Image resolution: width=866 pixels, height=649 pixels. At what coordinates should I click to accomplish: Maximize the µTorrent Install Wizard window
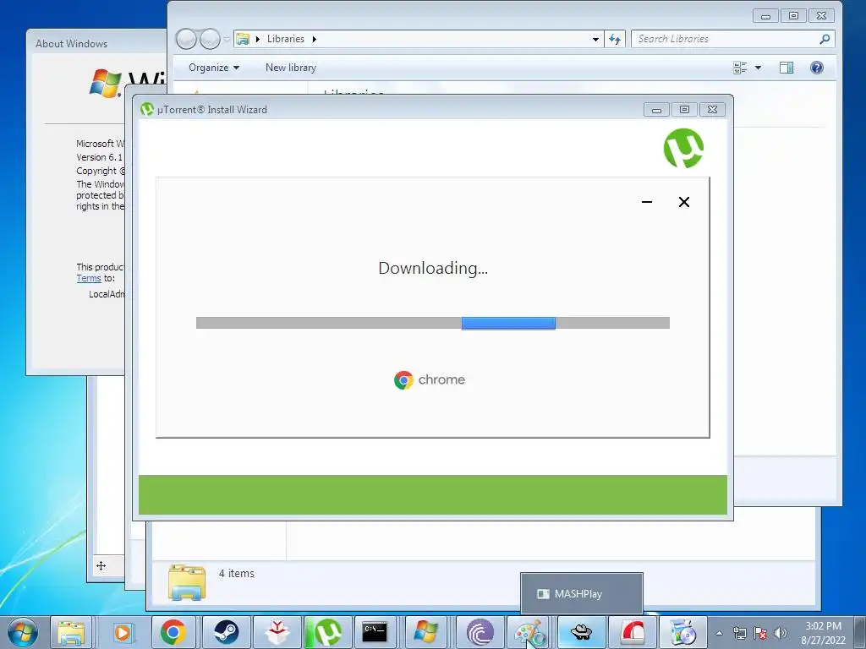[x=684, y=109]
